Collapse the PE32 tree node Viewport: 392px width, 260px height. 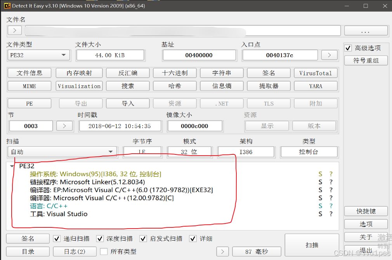point(12,166)
